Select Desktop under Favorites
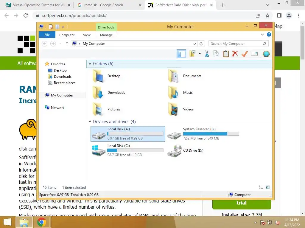Image resolution: width=305 pixels, height=228 pixels. pyautogui.click(x=60, y=70)
